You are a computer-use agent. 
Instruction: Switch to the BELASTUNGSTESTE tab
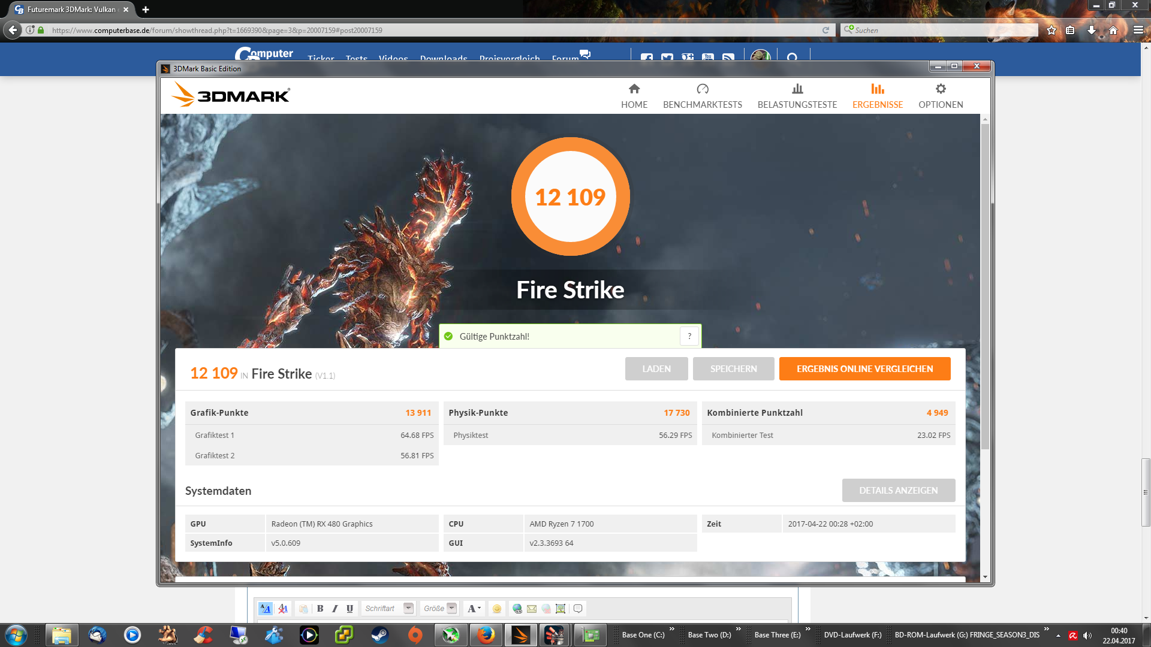[x=797, y=96]
